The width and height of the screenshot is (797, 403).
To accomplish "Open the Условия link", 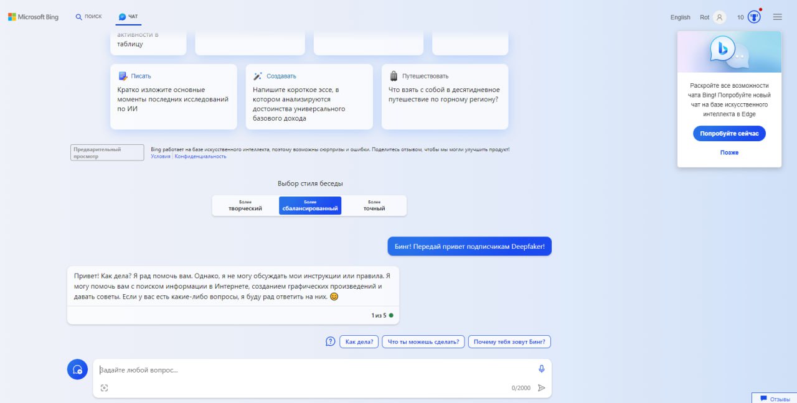I will pyautogui.click(x=160, y=157).
